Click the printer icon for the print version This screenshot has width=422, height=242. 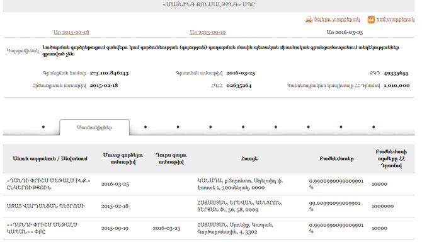pos(309,20)
